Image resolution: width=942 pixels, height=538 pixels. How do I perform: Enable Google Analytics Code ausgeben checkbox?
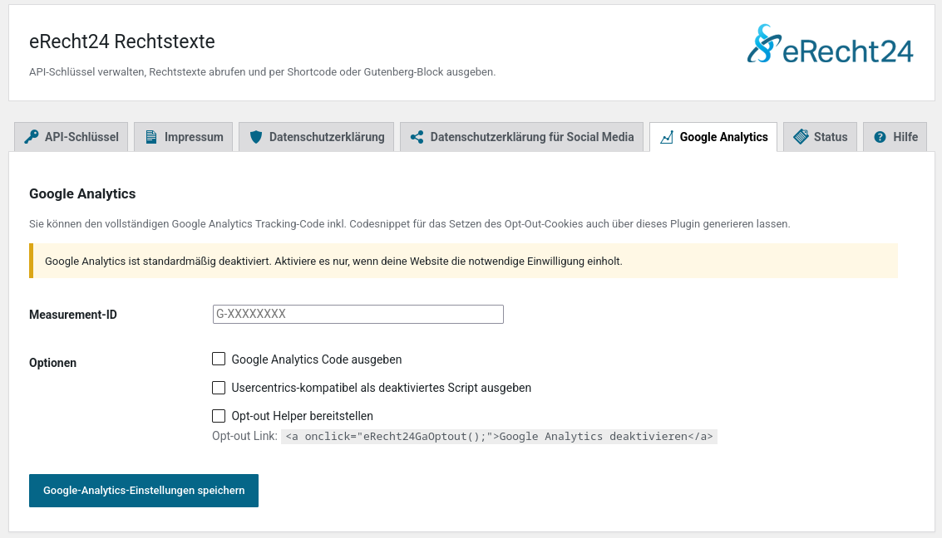click(x=219, y=359)
